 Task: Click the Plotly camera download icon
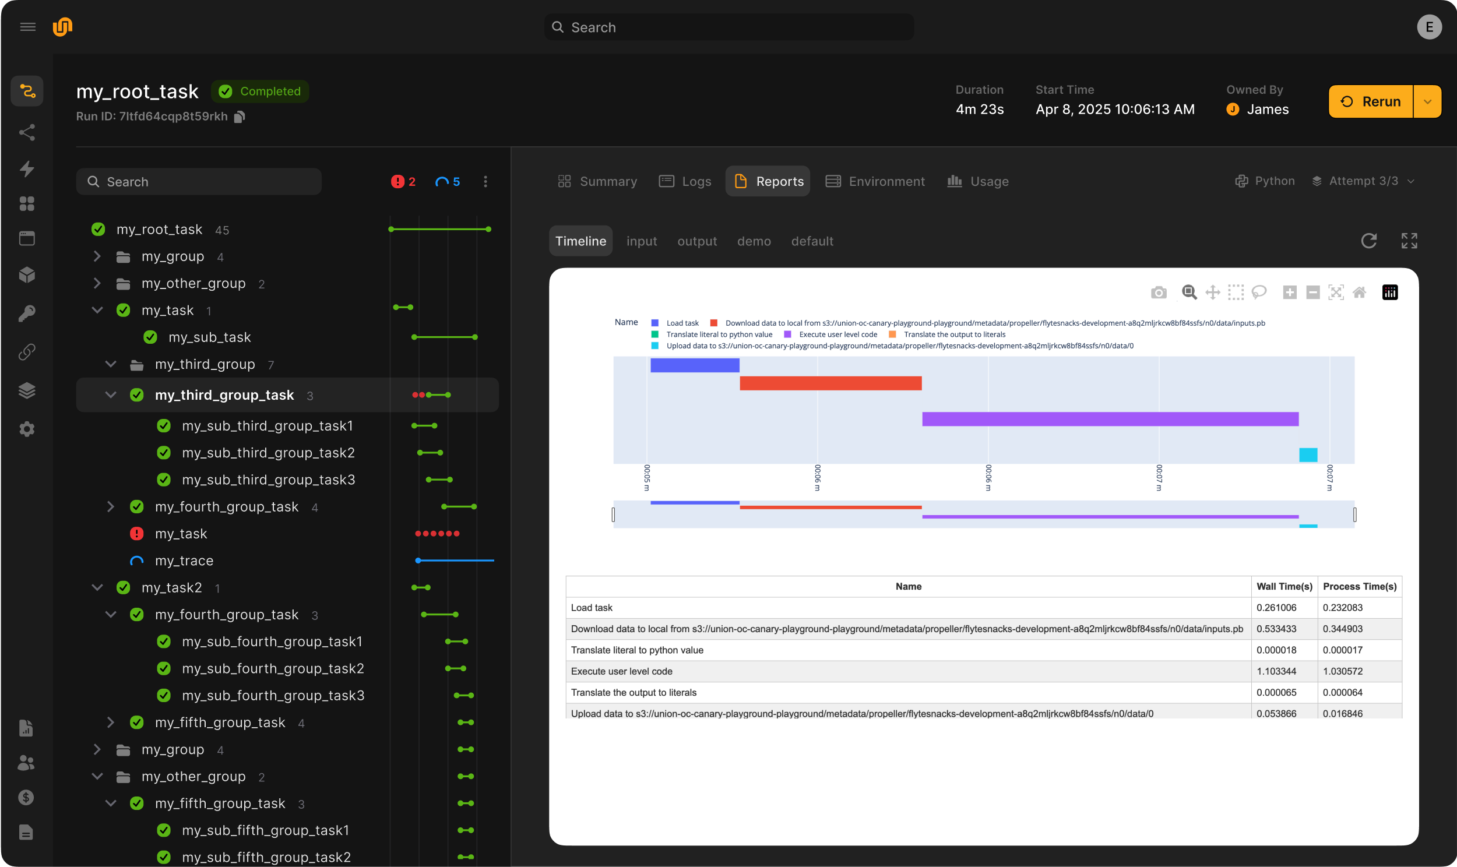pos(1159,292)
